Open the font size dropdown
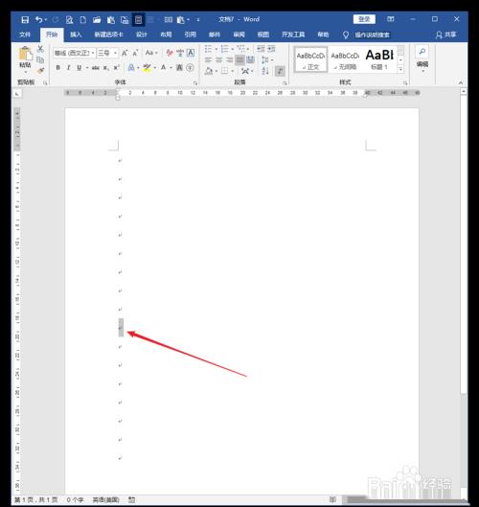479x507 pixels. coord(115,53)
